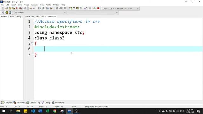Open Google Chrome from taskbar

(55, 111)
